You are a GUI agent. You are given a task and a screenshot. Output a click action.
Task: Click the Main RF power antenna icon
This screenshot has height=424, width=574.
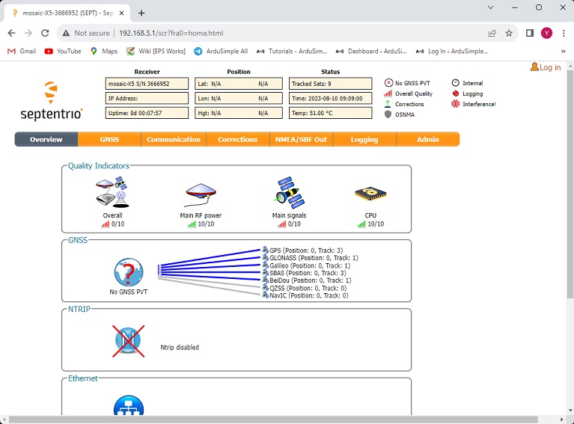[x=201, y=194]
